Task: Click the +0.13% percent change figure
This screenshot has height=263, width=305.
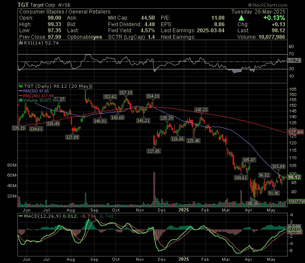Action: pyautogui.click(x=274, y=18)
